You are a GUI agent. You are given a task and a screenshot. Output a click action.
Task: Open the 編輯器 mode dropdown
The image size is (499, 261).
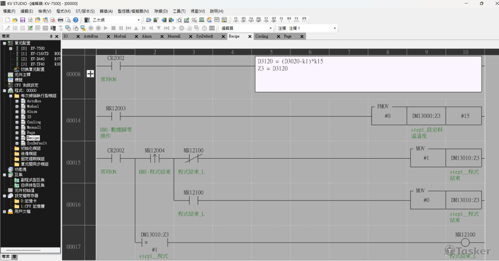coord(270,28)
